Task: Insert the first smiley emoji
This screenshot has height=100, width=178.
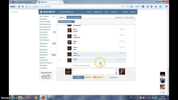Action: 86,77
